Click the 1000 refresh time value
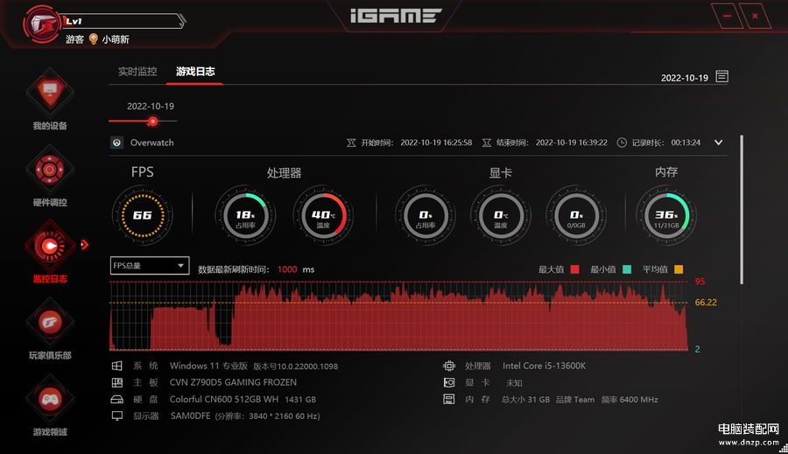The height and width of the screenshot is (454, 788). coord(287,269)
